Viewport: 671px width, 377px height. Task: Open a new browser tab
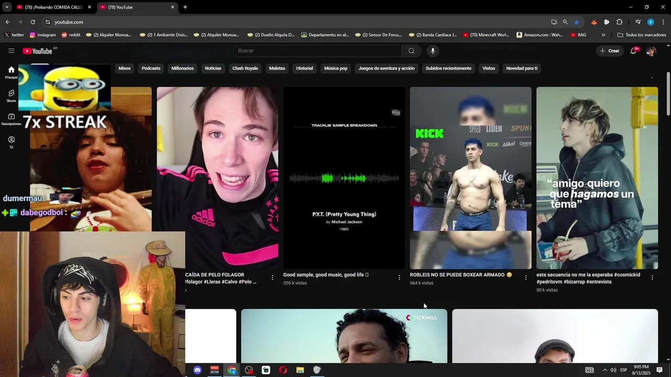tap(185, 7)
